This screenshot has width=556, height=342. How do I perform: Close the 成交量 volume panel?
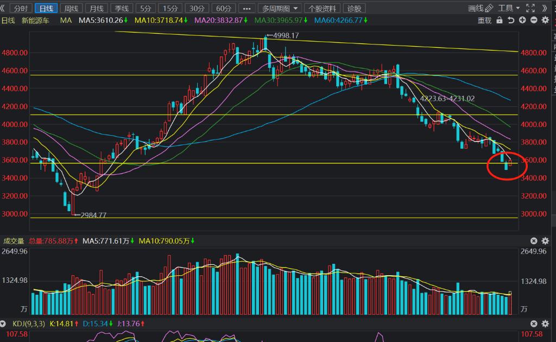point(534,241)
